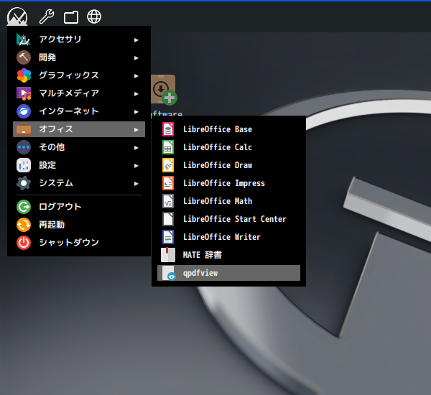Click the オフィス briefcase icon

24,129
